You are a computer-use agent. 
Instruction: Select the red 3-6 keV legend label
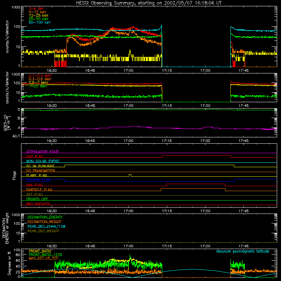click(x=37, y=8)
